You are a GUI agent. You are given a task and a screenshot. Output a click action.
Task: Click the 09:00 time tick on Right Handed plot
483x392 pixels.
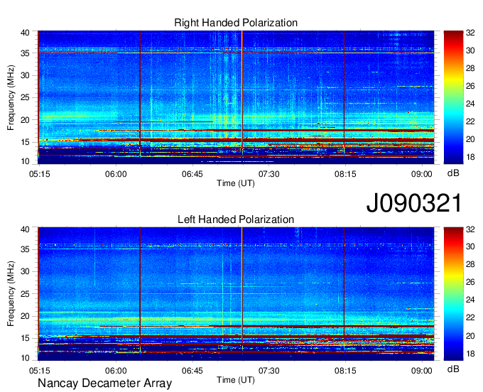click(x=422, y=174)
